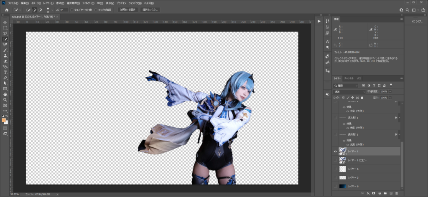Click the 選択とマスク... button
The image size is (428, 197).
coord(150,10)
